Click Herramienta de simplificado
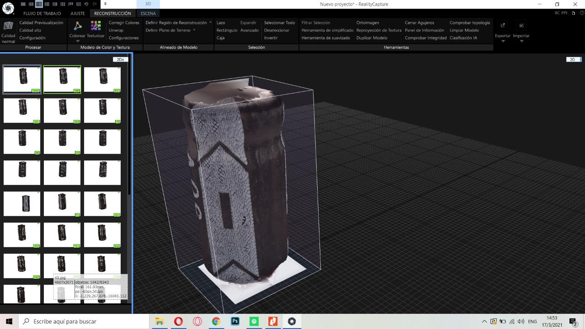Image resolution: width=585 pixels, height=329 pixels. coord(327,30)
